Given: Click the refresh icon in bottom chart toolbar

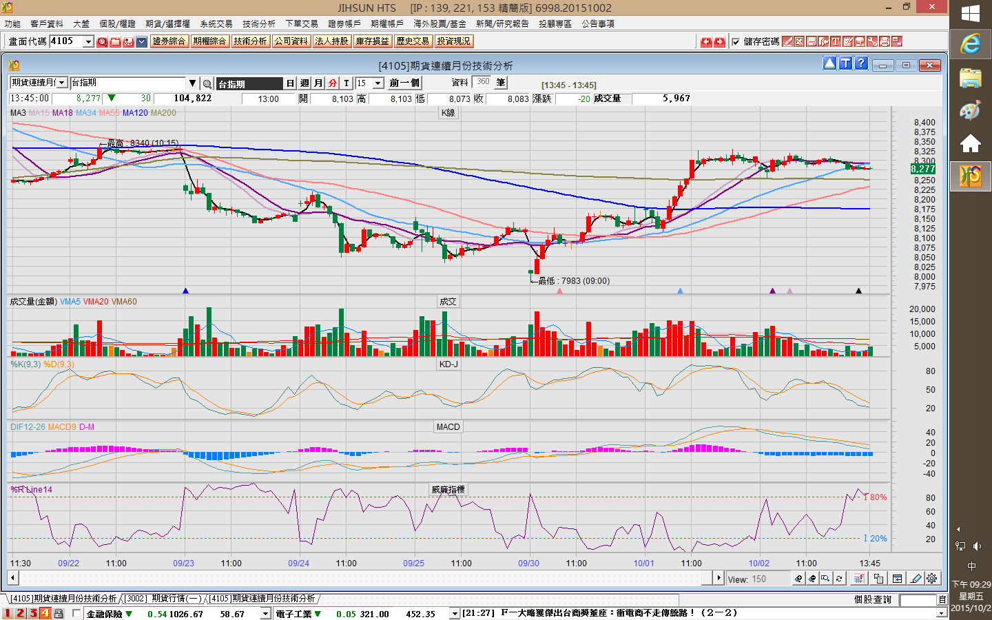Looking at the screenshot, I should click(839, 579).
